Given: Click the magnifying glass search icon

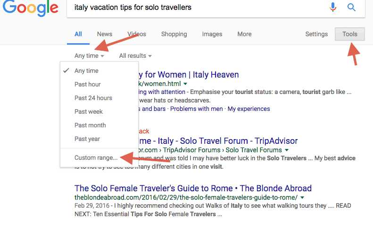Looking at the screenshot, I should [351, 8].
